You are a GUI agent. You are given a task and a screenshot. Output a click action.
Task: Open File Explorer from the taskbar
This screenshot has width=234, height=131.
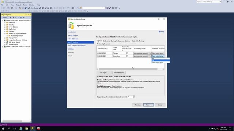(27, 128)
